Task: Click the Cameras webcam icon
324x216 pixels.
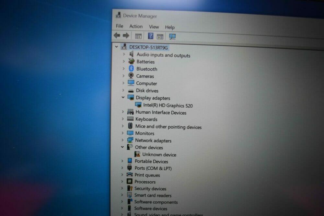Action: click(x=131, y=75)
